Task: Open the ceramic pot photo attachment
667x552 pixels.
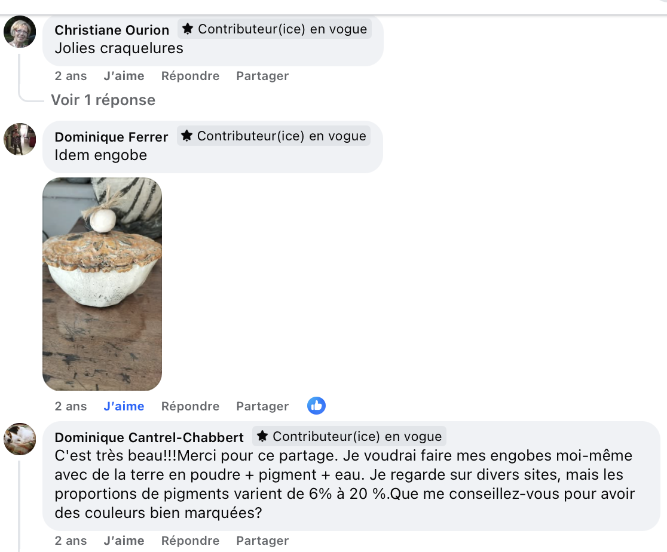Action: click(102, 284)
